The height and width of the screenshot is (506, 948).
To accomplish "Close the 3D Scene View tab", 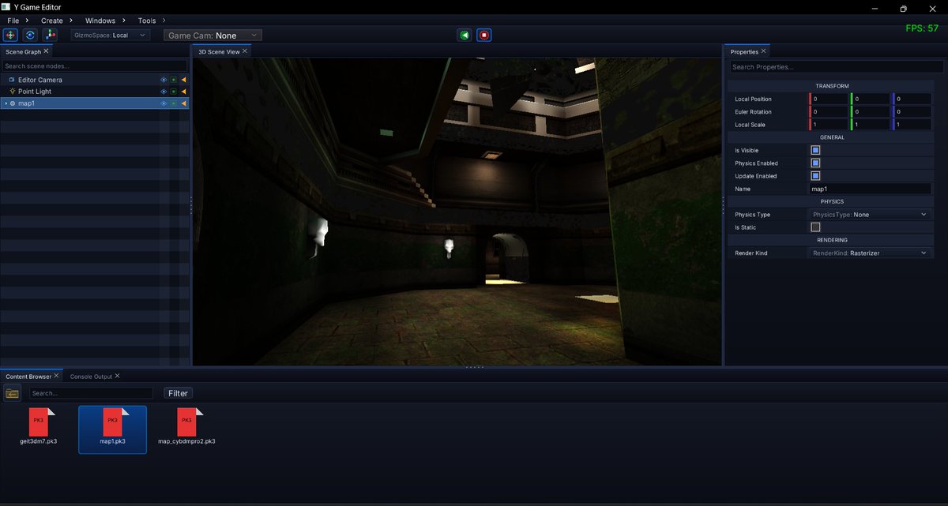I will [245, 51].
